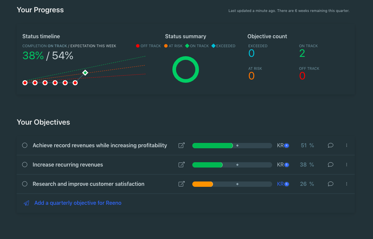
Task: Click the paper plane icon beside the add-objective link
Action: [x=26, y=203]
